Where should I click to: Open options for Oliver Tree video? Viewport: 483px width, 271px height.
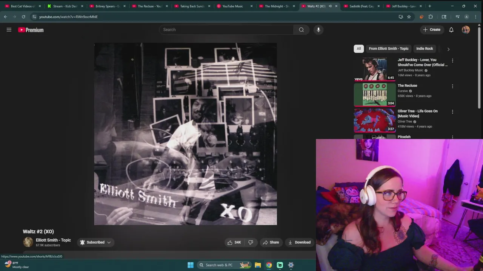(x=452, y=112)
